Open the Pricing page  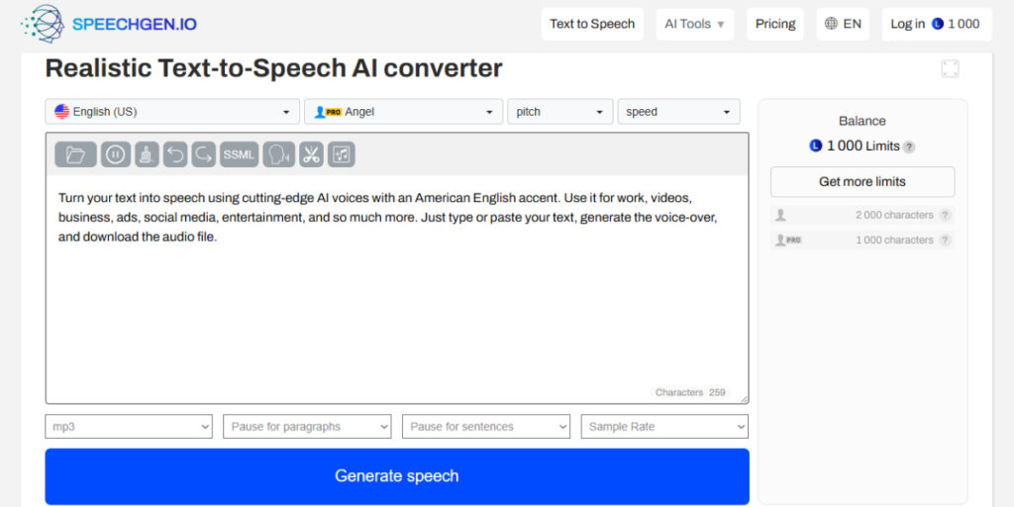[775, 24]
